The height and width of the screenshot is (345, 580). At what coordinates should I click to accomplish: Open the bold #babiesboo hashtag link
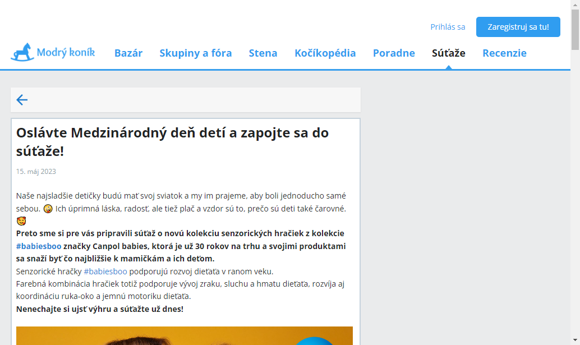click(39, 246)
